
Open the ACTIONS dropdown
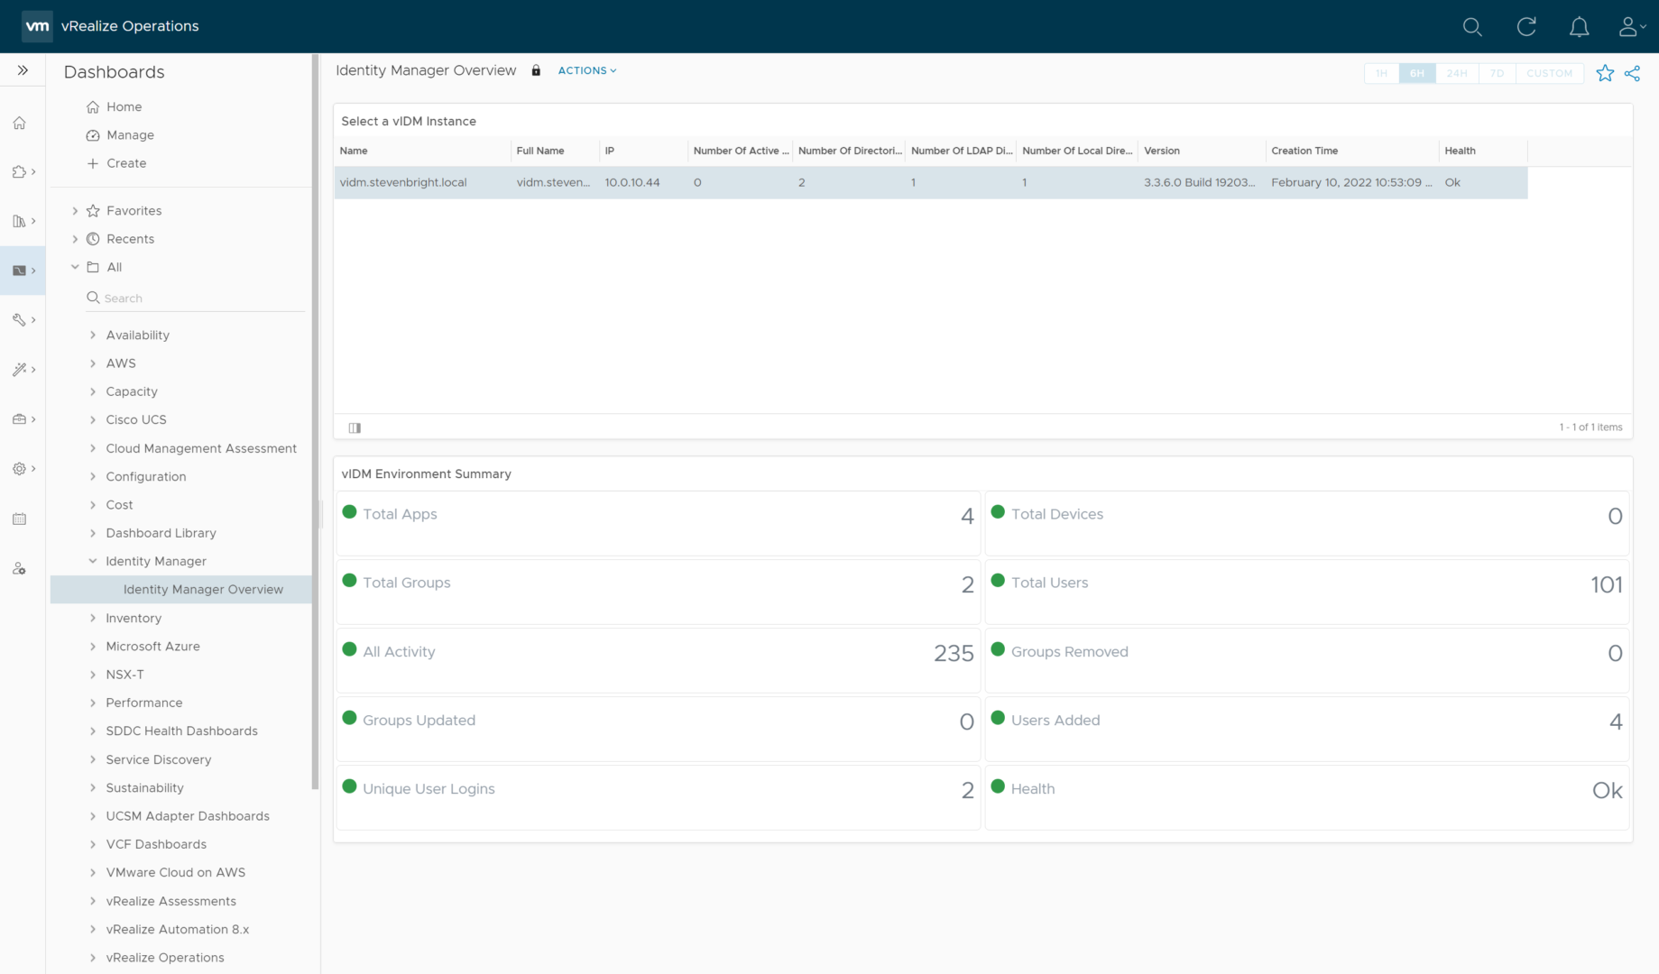click(x=586, y=70)
